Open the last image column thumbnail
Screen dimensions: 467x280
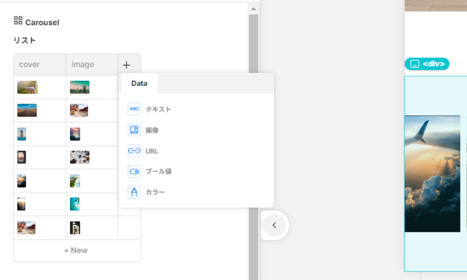coord(75,228)
